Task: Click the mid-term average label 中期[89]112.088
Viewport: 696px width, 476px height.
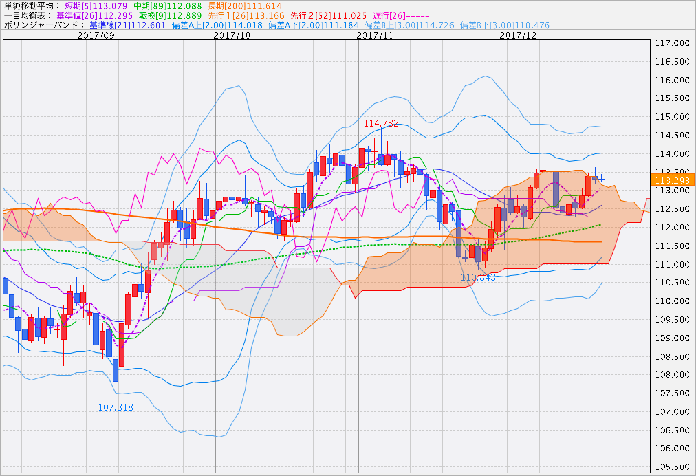Action: 168,6
